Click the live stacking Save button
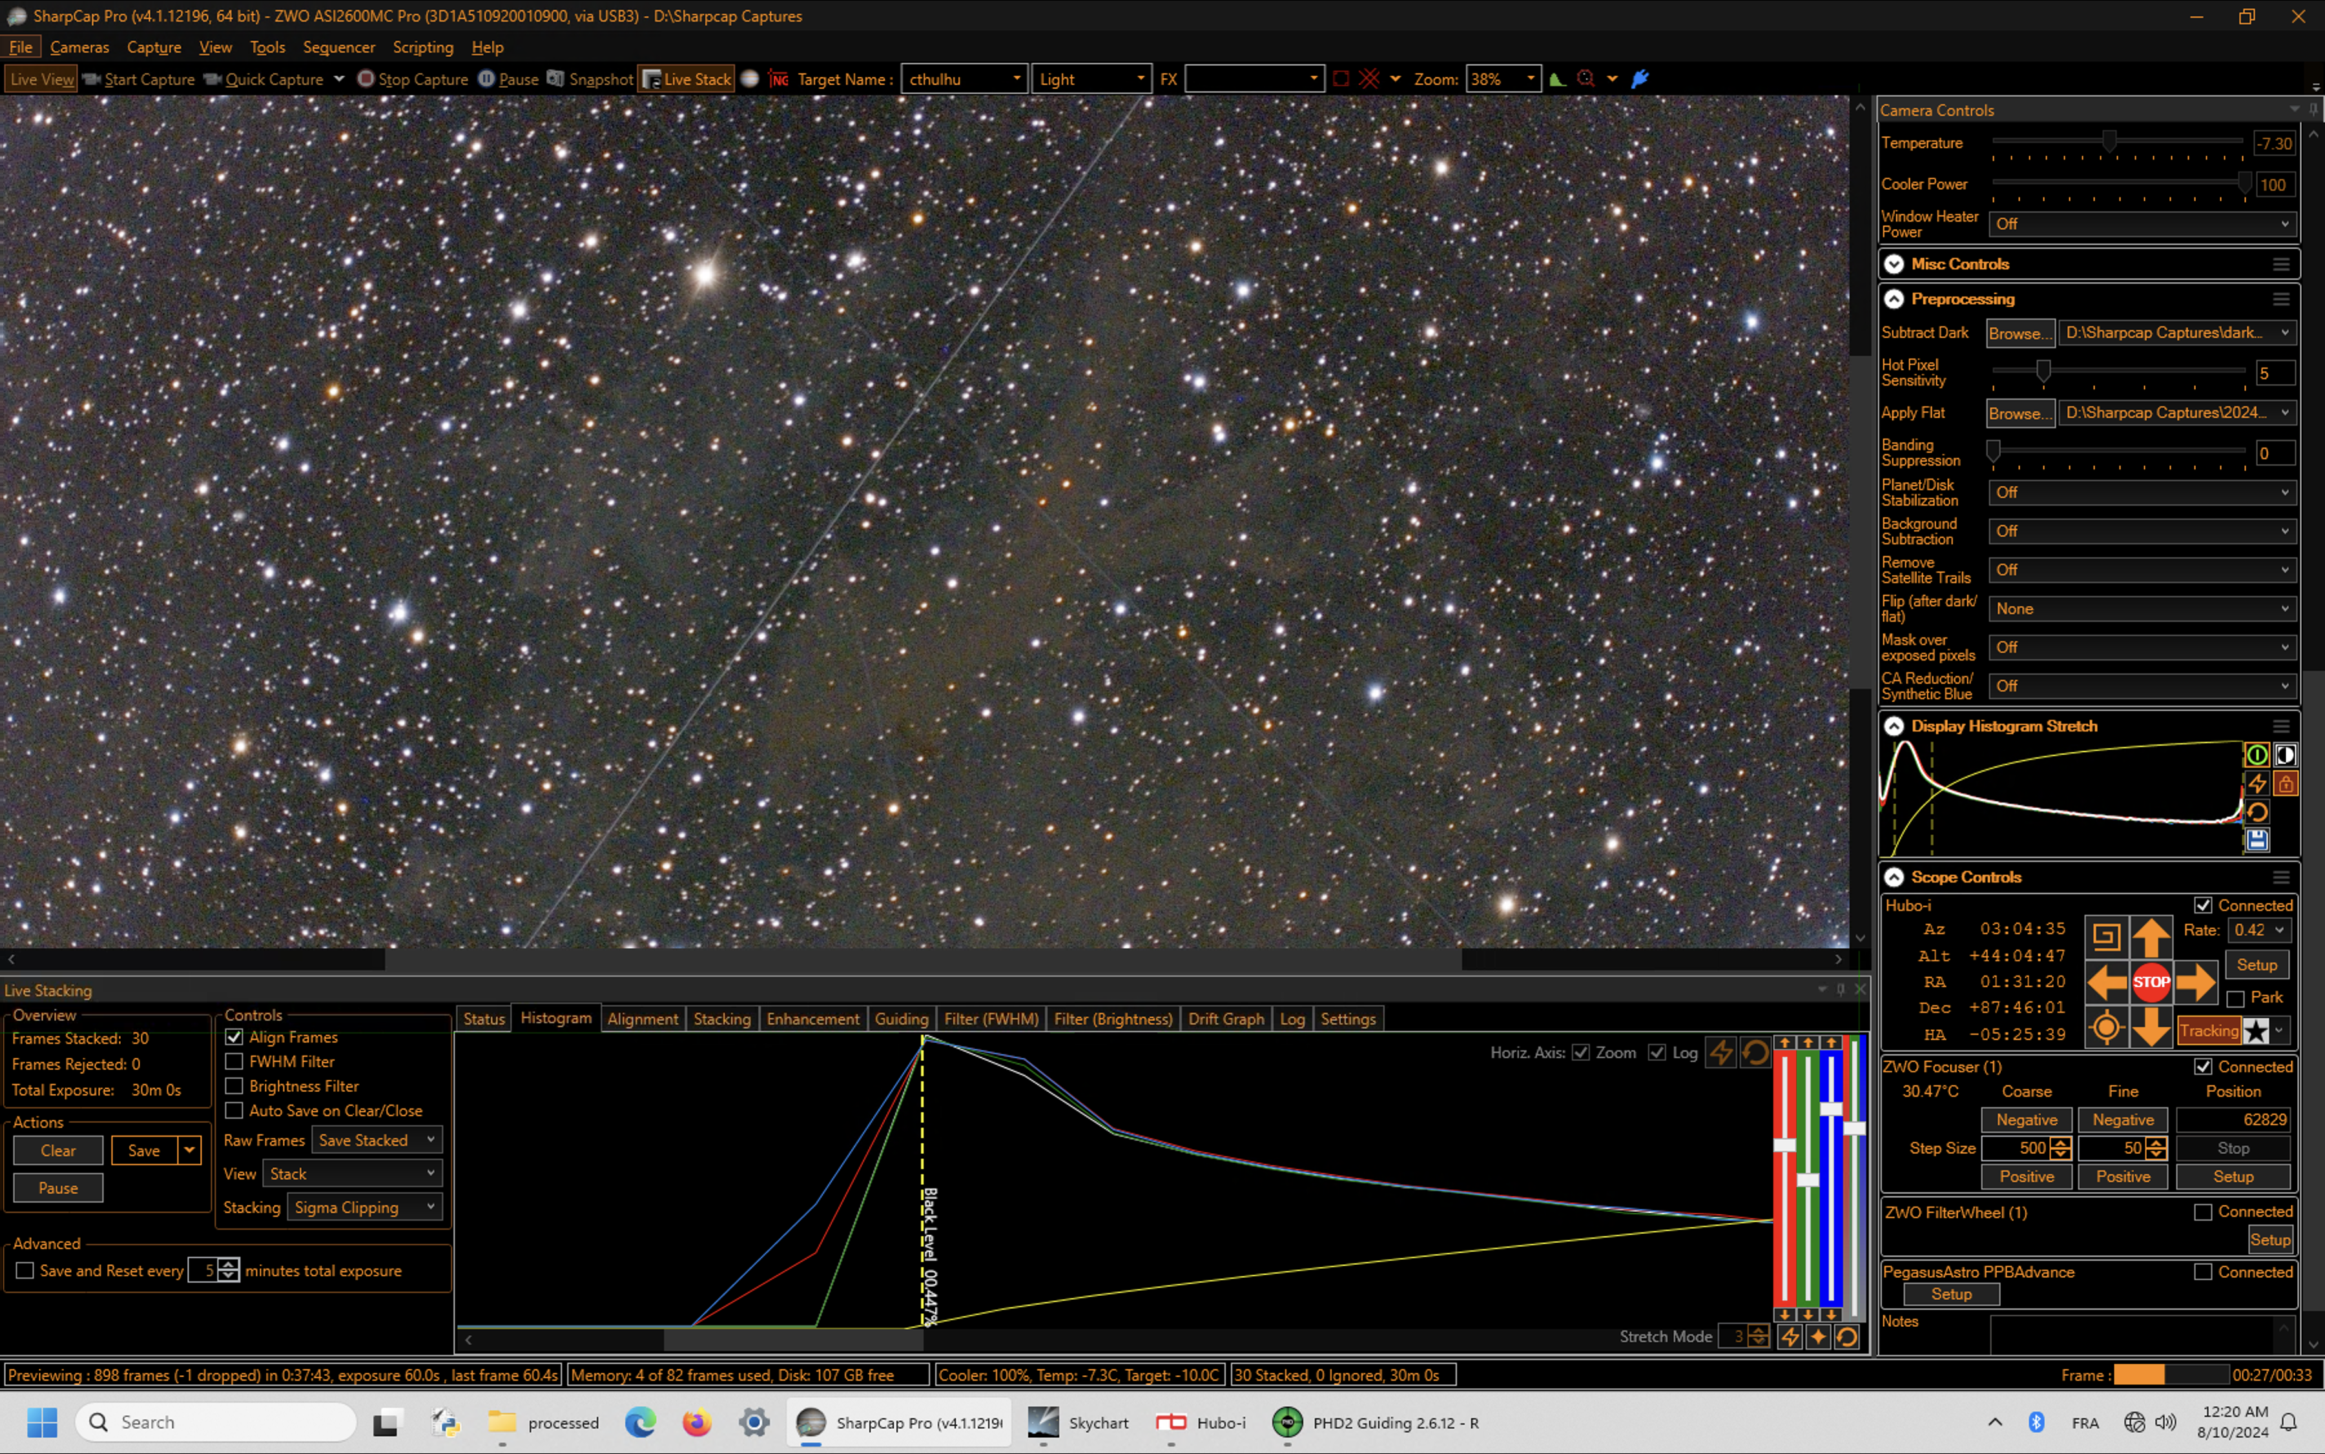This screenshot has width=2325, height=1454. (144, 1151)
